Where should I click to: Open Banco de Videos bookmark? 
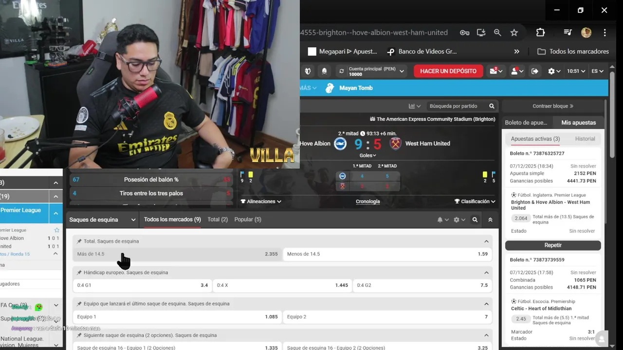(x=422, y=52)
